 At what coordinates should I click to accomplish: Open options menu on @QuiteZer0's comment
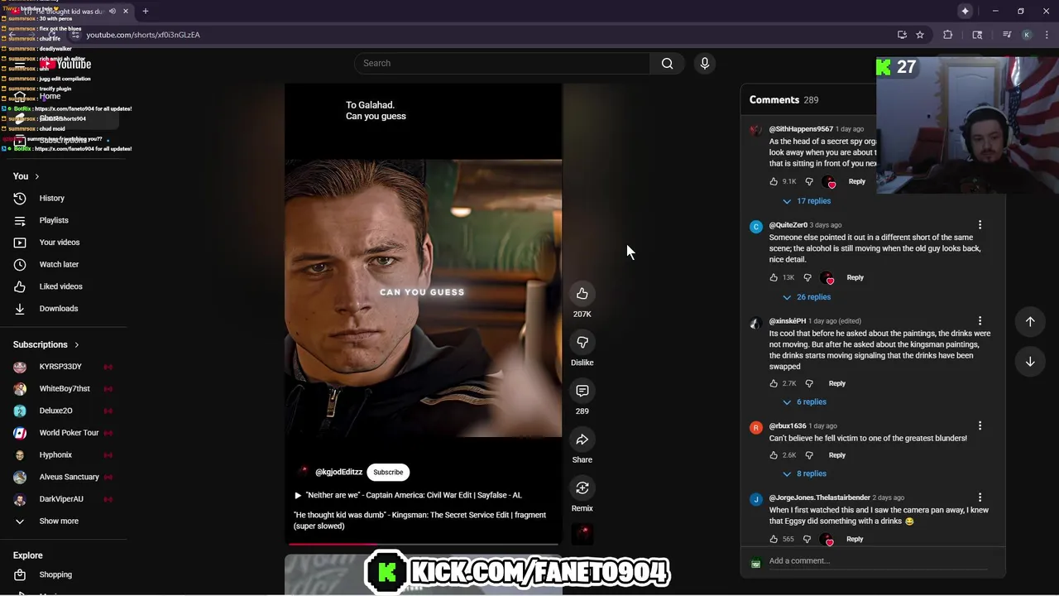pos(980,225)
